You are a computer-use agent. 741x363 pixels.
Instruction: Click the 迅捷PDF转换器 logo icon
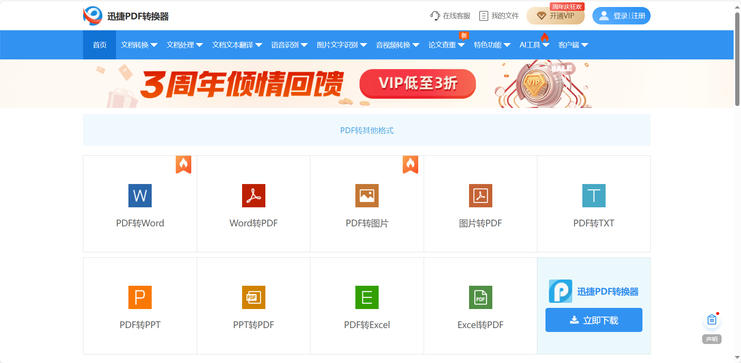pyautogui.click(x=93, y=16)
